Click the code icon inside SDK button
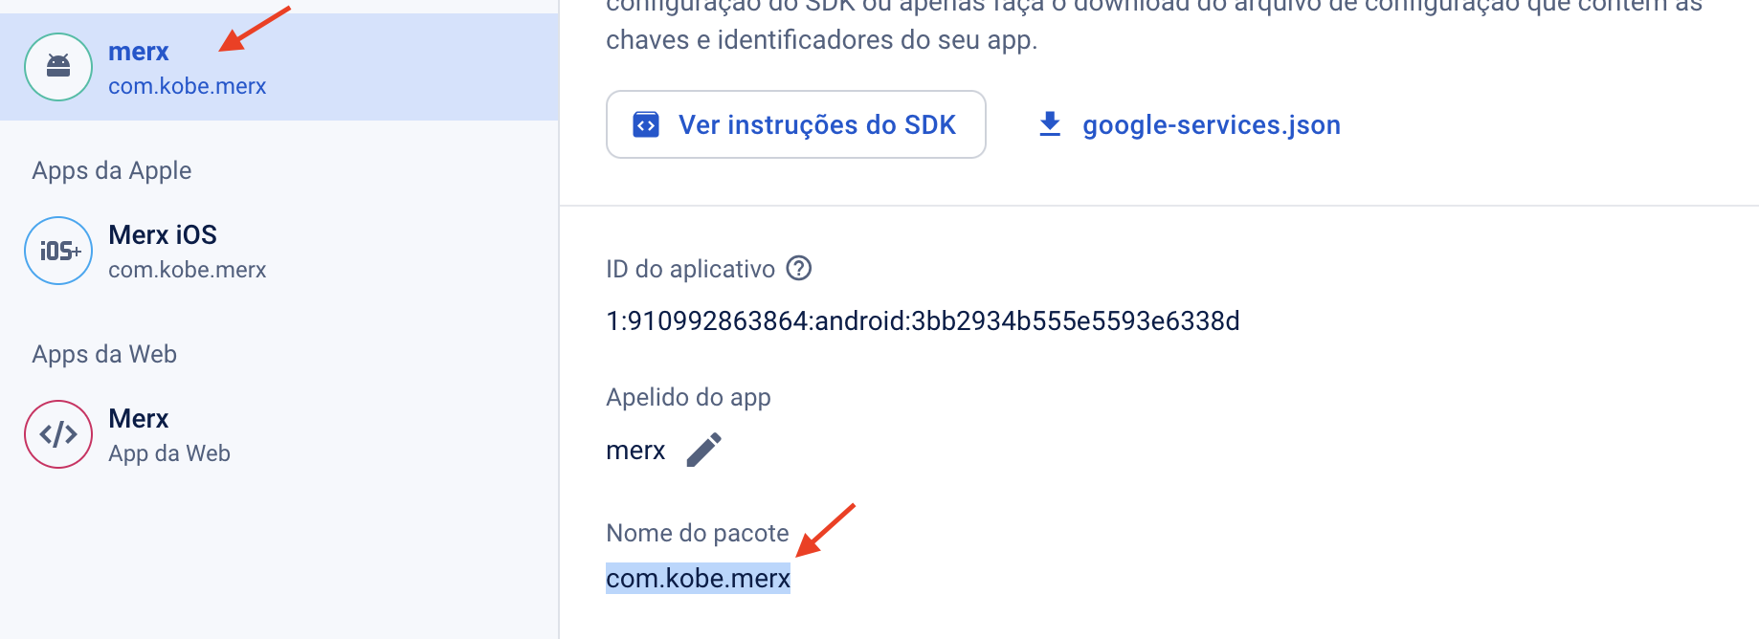Viewport: 1759px width, 639px height. (x=646, y=124)
